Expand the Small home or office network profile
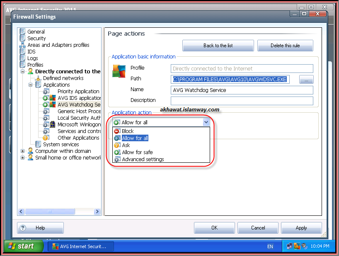Image resolution: width=339 pixels, height=256 pixels. pos(22,158)
